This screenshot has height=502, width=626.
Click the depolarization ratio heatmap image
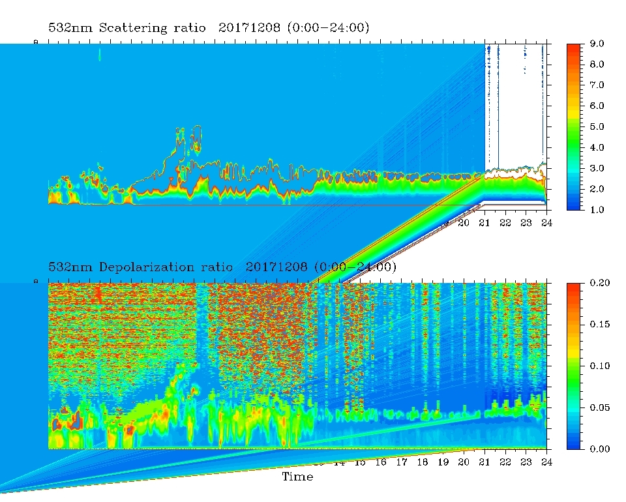click(297, 366)
